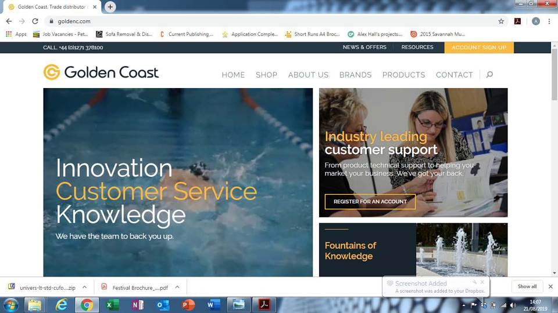Click the fountain photo thumbnail
The height and width of the screenshot is (313, 558).
pos(462,250)
